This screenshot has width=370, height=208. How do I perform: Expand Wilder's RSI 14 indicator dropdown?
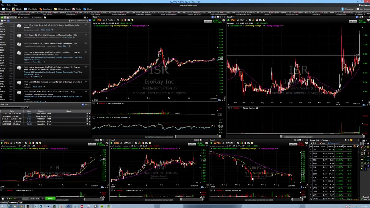112,118
